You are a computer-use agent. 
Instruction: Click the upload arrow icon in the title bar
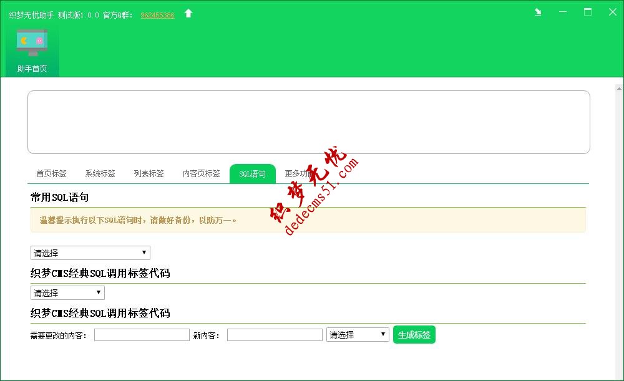click(x=188, y=12)
